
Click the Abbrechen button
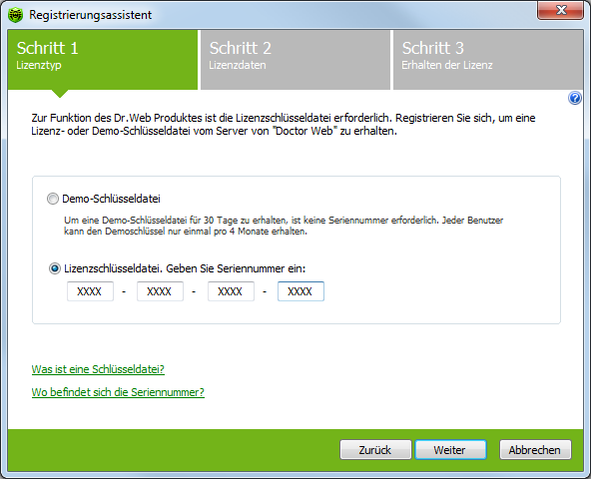coord(535,450)
